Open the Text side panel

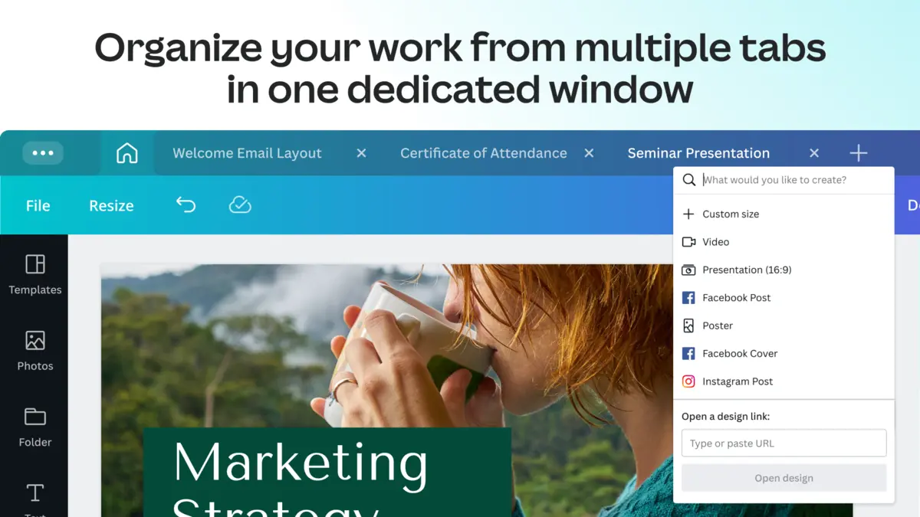35,499
